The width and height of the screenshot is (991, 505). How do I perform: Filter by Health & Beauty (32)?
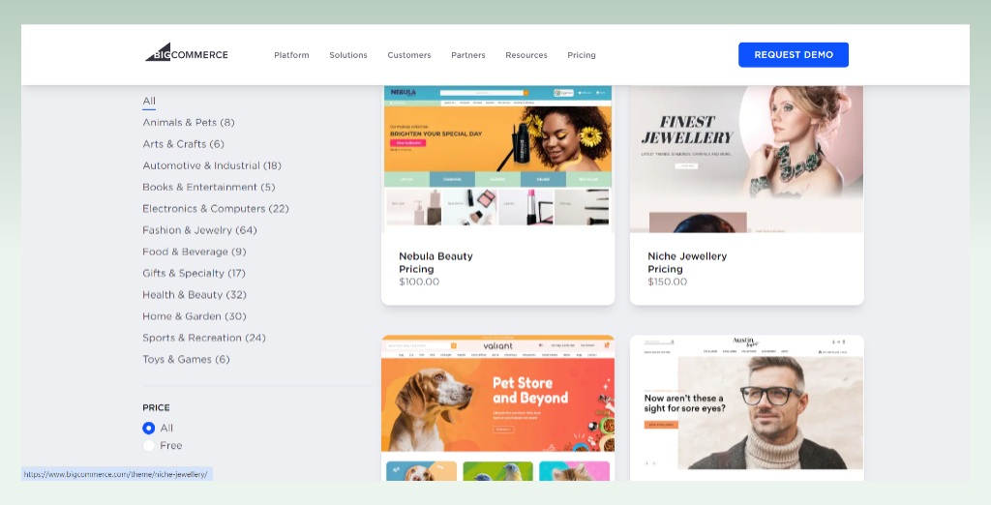(x=194, y=294)
